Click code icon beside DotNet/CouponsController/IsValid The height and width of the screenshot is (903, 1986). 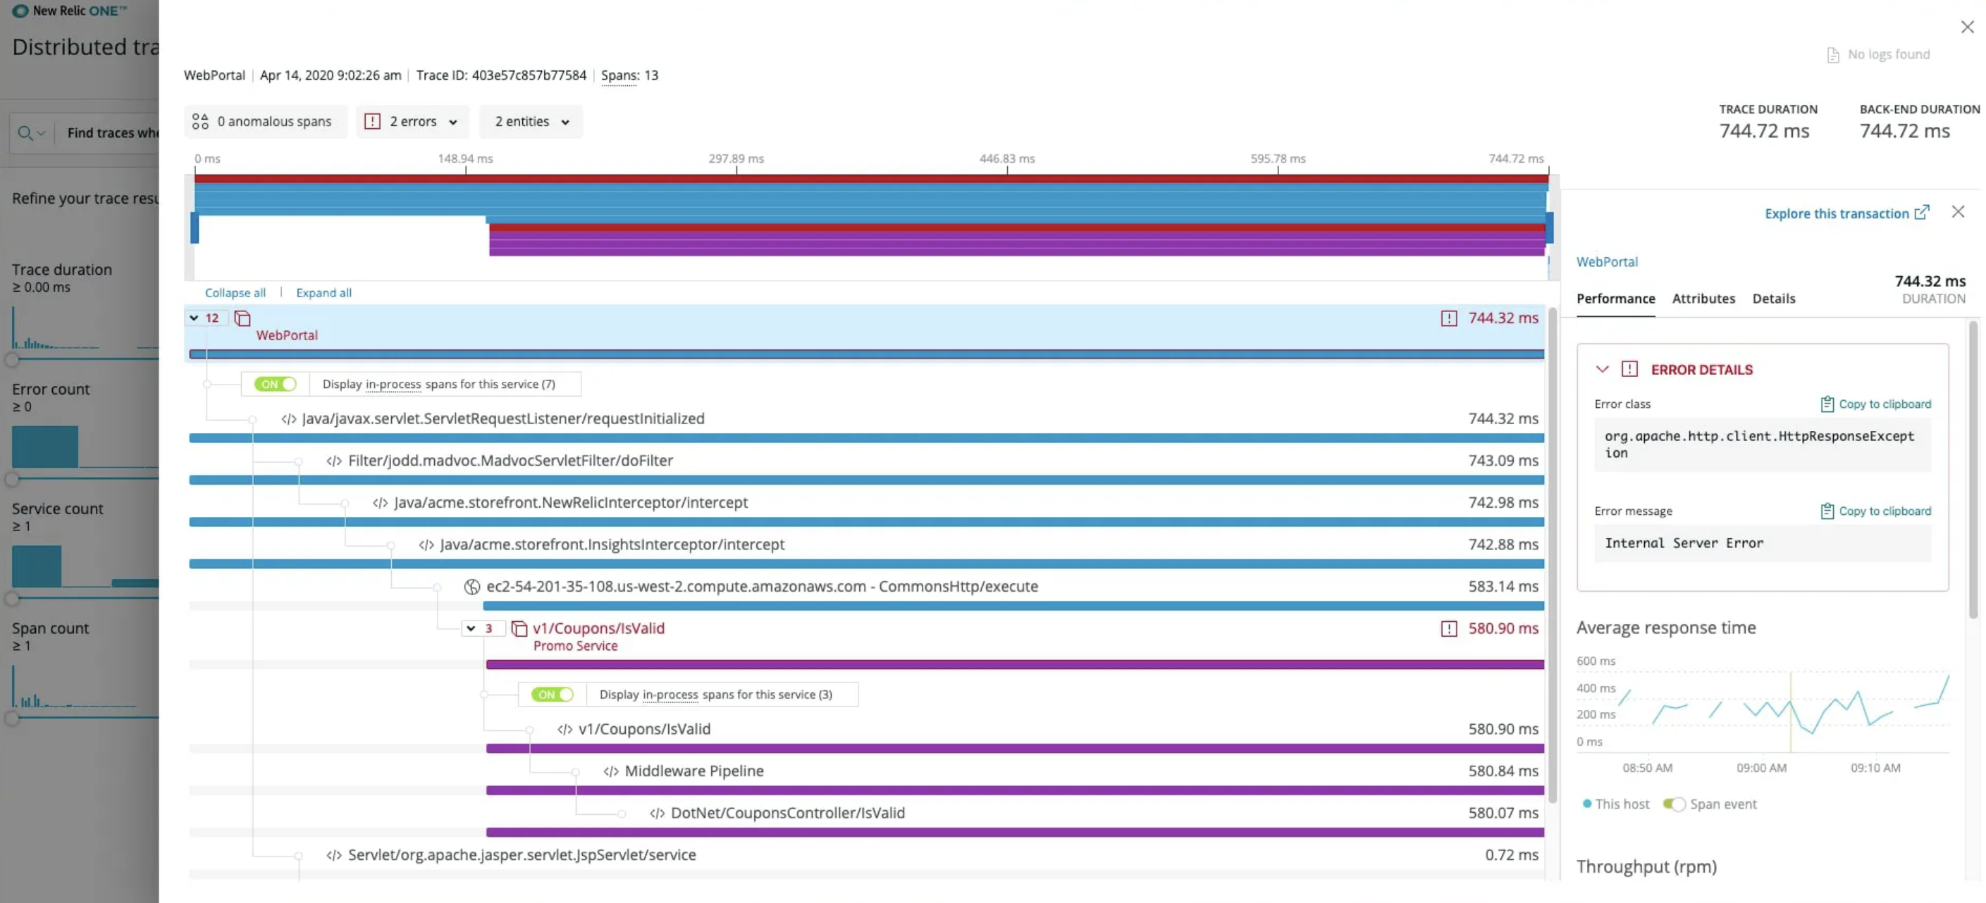coord(657,814)
